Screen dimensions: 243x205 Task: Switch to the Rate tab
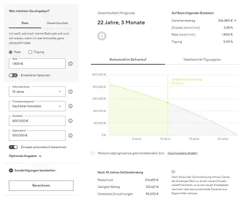(x=25, y=23)
